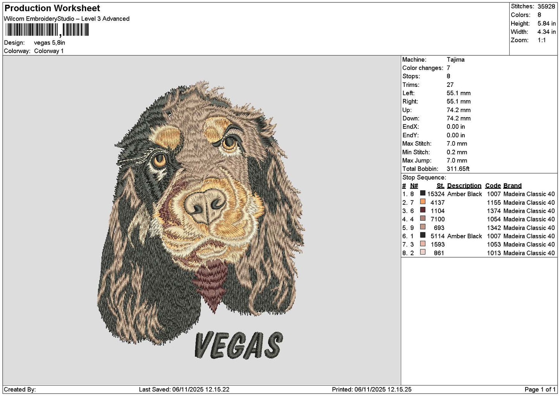
Task: Click the Amber Black swatch in row 1
Action: (x=422, y=193)
